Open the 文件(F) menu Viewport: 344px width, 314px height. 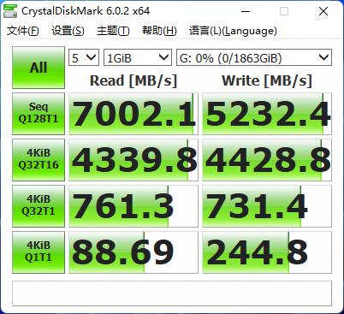point(23,31)
